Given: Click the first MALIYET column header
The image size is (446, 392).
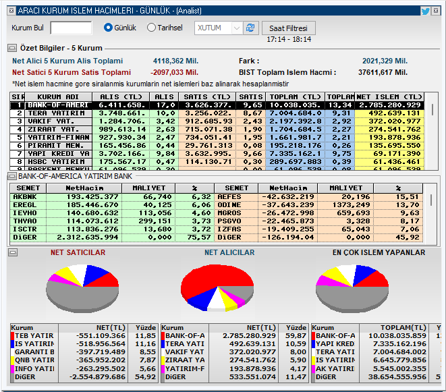Looking at the screenshot, I should [x=148, y=188].
